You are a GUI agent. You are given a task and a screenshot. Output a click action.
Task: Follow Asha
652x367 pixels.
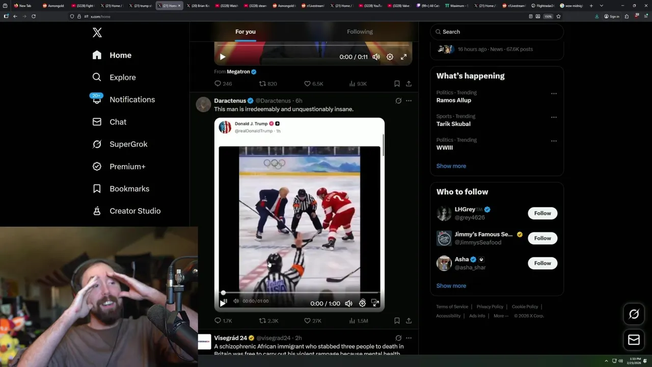(542, 263)
